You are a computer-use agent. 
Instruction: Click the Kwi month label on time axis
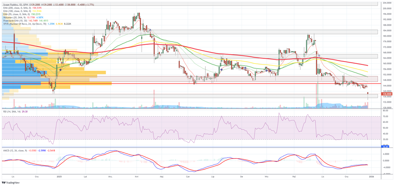136,176
